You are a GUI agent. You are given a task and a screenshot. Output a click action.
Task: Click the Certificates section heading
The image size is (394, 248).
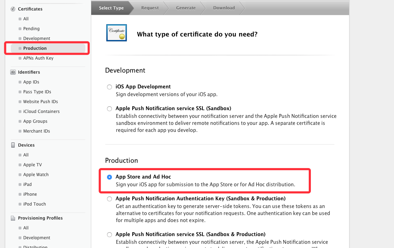[x=30, y=9]
